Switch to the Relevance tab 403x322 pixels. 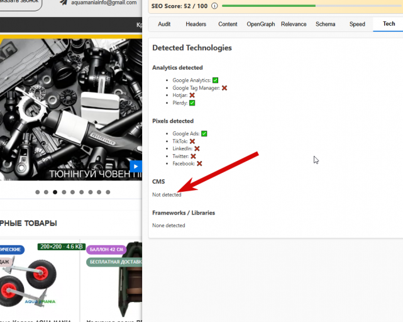pyautogui.click(x=294, y=24)
